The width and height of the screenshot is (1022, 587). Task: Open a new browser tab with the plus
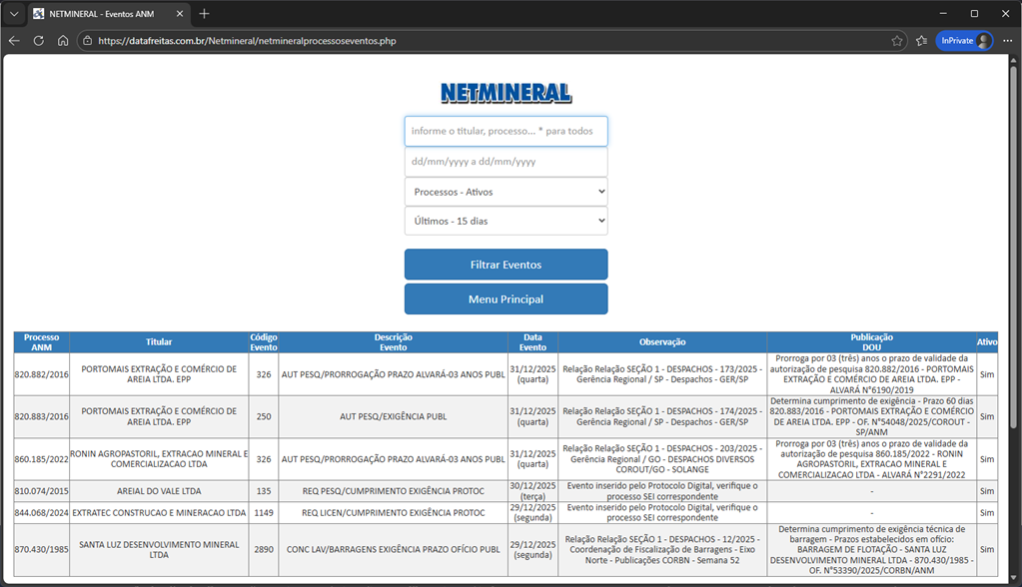(204, 14)
